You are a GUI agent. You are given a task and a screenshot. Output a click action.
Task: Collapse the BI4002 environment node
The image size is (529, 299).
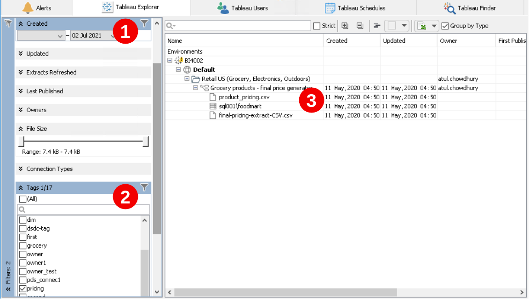[170, 61]
